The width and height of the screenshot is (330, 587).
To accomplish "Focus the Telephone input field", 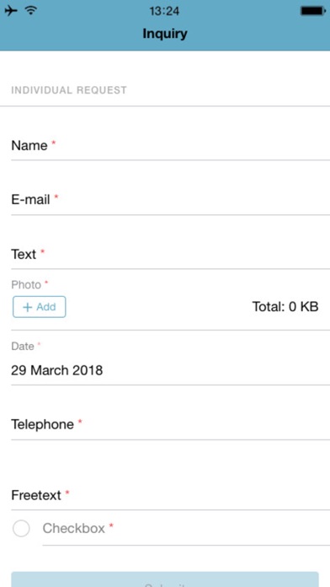I will (170, 424).
